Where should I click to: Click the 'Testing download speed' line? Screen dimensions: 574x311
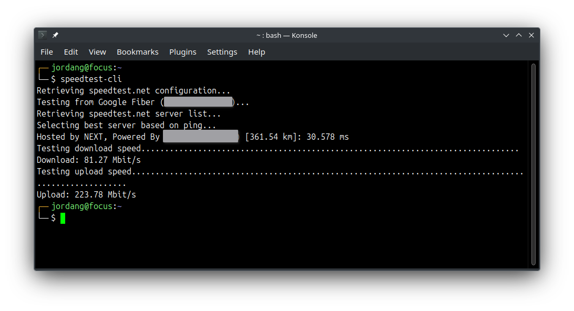point(278,149)
